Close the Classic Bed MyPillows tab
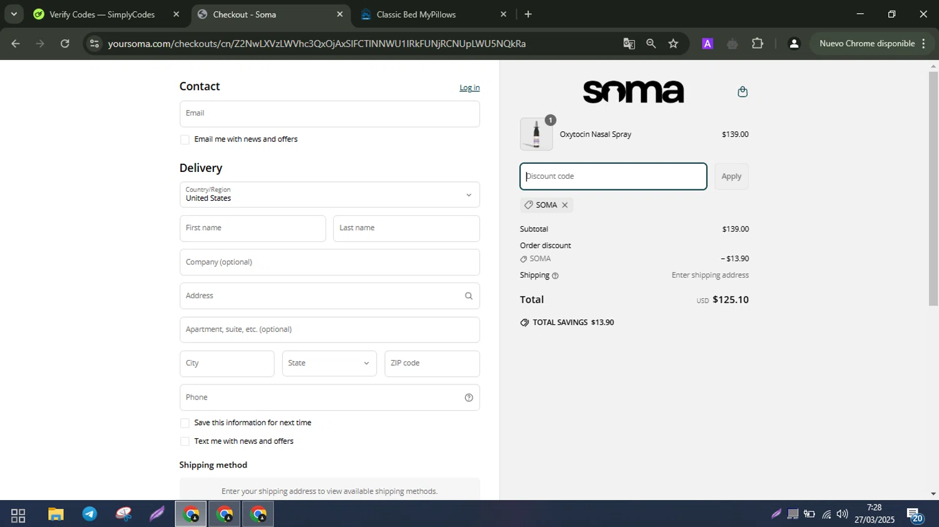This screenshot has height=527, width=939. 503,14
